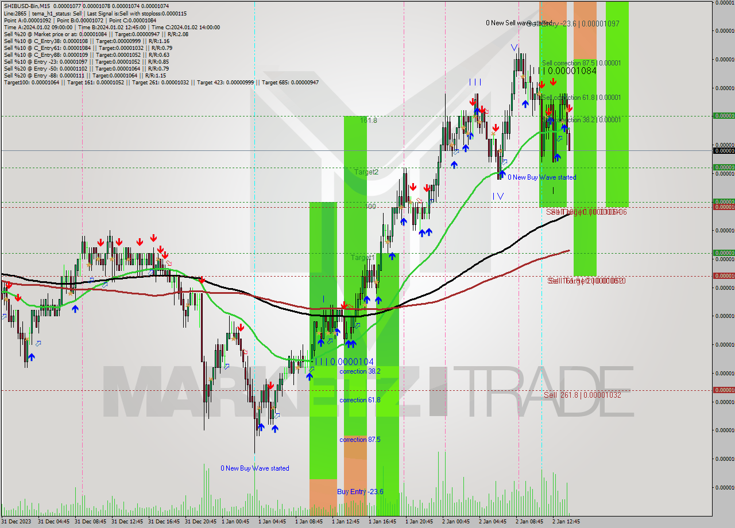Select the 'correction 61.8' buy label
735x528 pixels.
[x=360, y=400]
